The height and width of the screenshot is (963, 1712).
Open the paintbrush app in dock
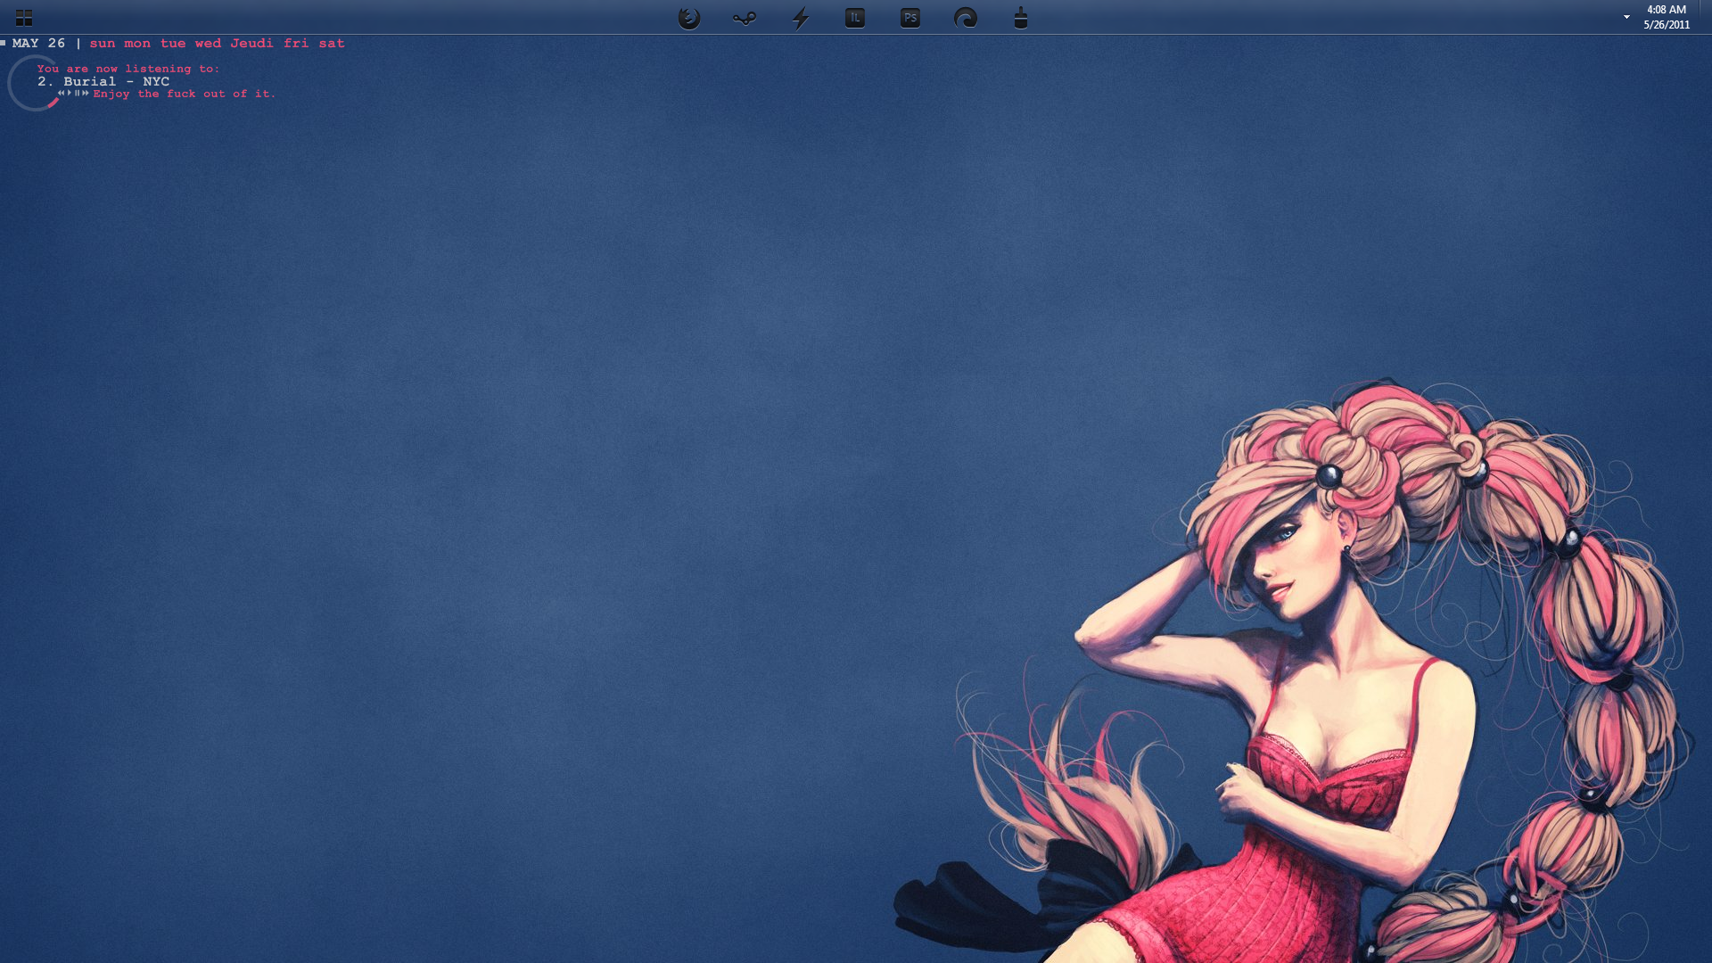[x=1021, y=18]
